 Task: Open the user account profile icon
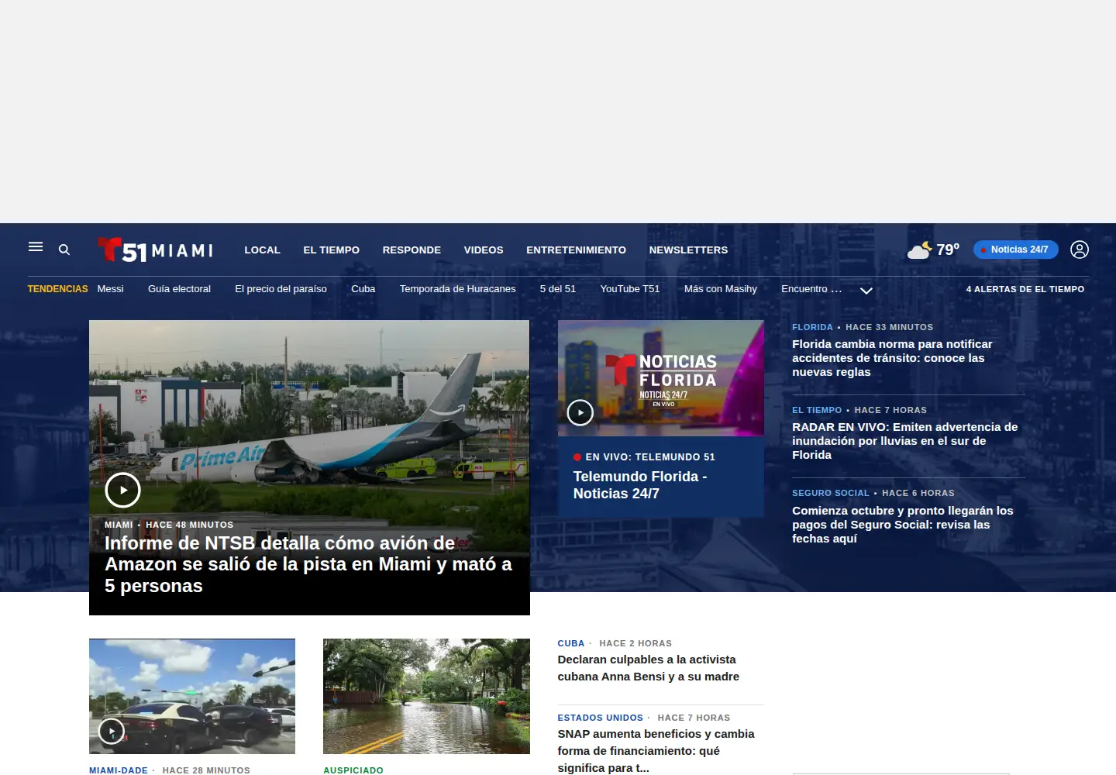[x=1080, y=250]
